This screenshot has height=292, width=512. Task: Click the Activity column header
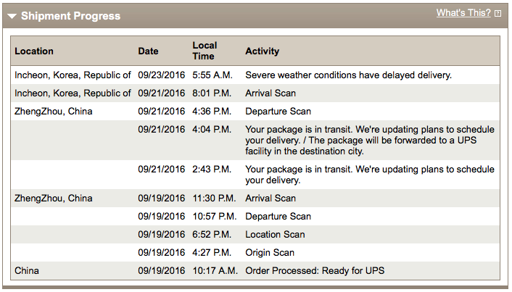pyautogui.click(x=262, y=51)
